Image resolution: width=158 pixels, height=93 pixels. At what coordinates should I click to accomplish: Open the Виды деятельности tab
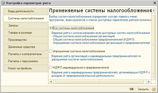[26, 11]
